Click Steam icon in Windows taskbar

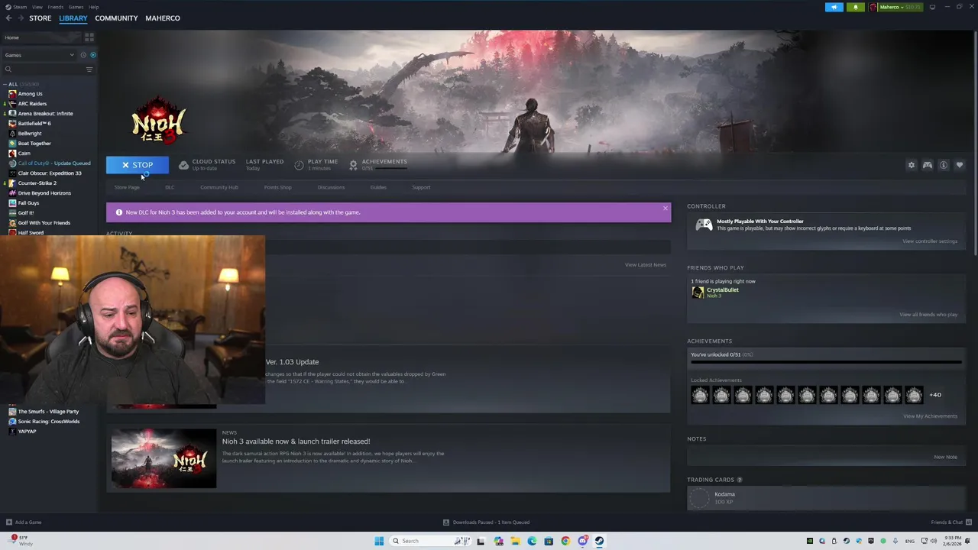pyautogui.click(x=599, y=541)
